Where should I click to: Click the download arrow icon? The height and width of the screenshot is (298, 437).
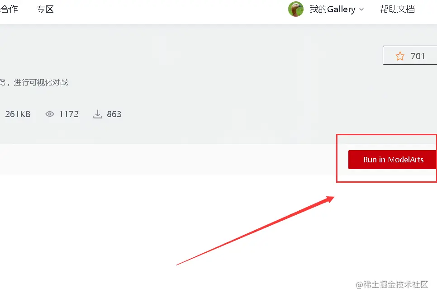(98, 114)
